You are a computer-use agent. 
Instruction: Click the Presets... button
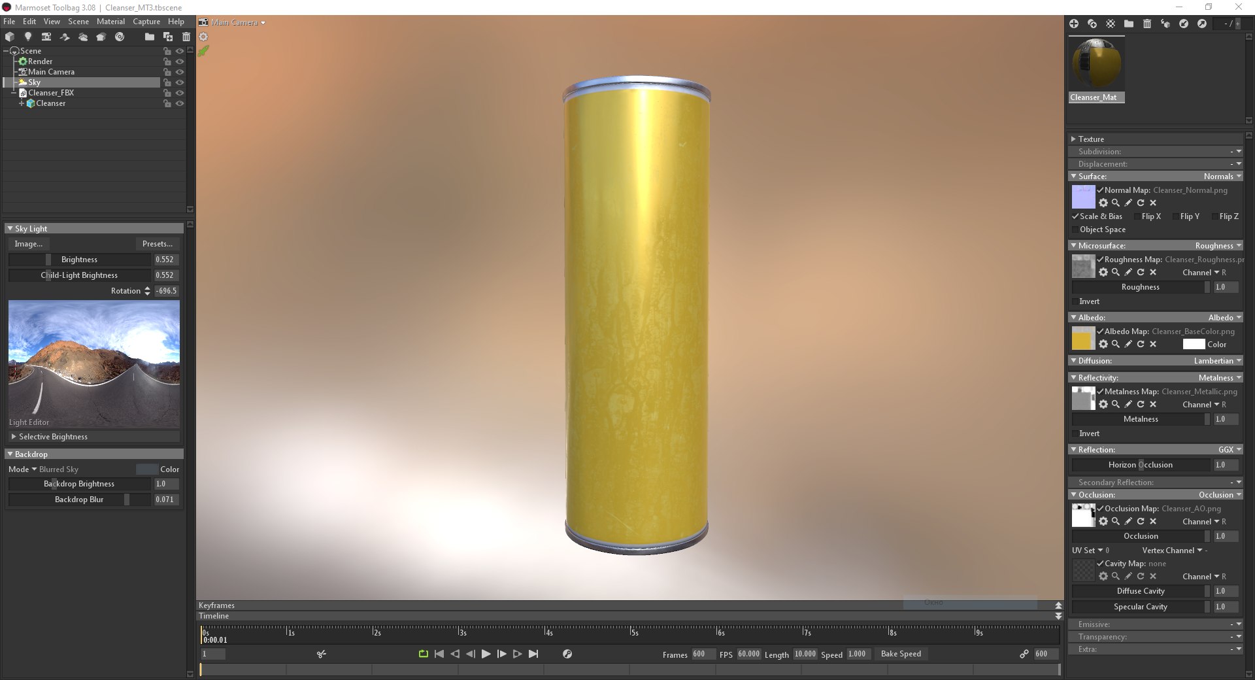tap(158, 244)
